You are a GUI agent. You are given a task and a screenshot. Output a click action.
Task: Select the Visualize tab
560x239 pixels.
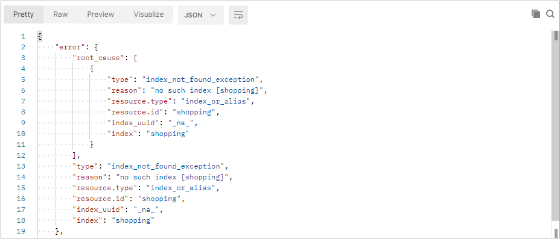(x=148, y=14)
